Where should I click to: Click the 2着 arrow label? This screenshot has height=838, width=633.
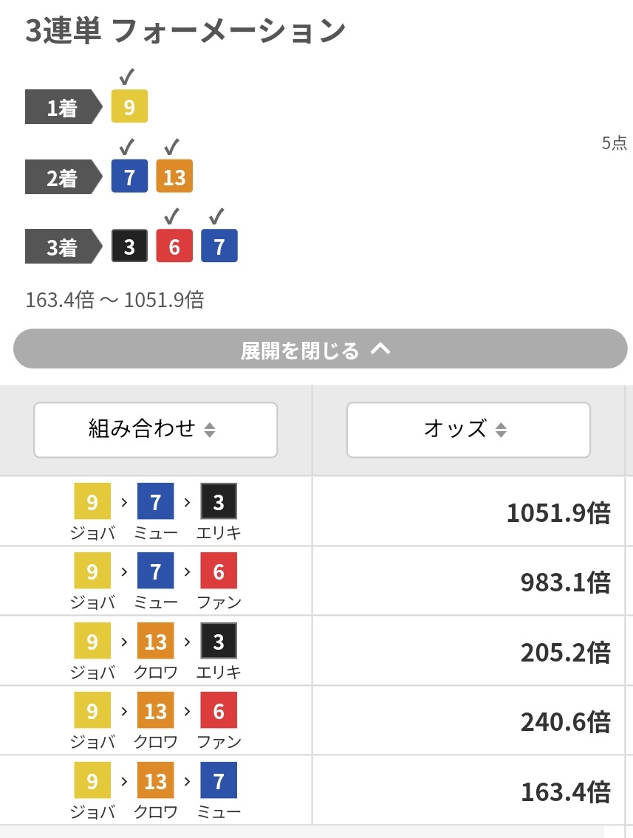click(64, 176)
